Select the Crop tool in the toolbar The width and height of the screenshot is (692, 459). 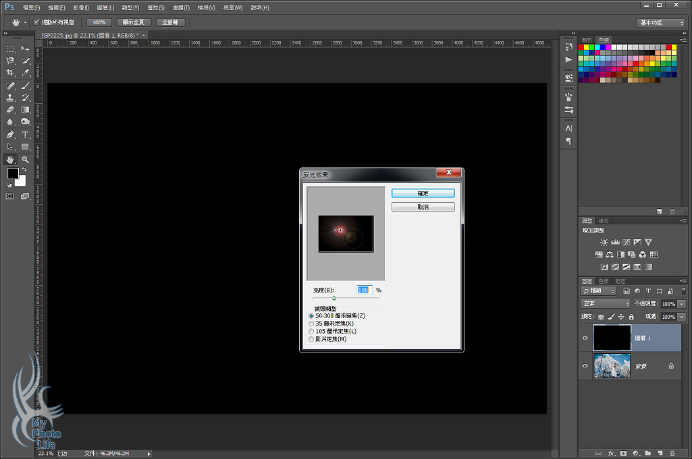[11, 73]
